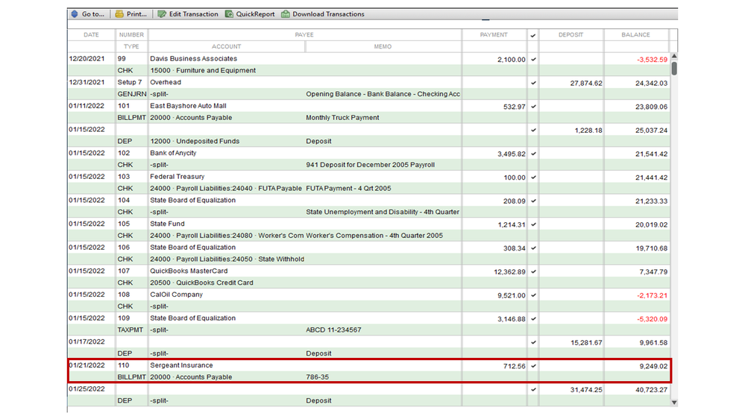Select check number 103 for Federal Treasury

[124, 177]
